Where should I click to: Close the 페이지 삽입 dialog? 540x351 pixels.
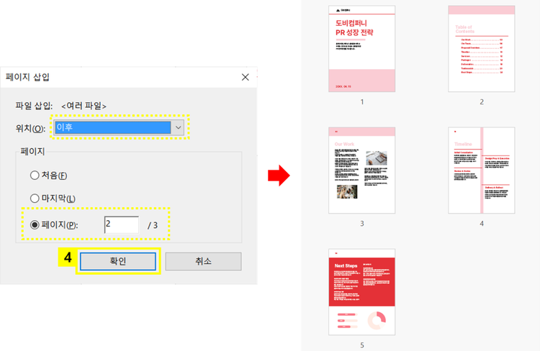[246, 77]
